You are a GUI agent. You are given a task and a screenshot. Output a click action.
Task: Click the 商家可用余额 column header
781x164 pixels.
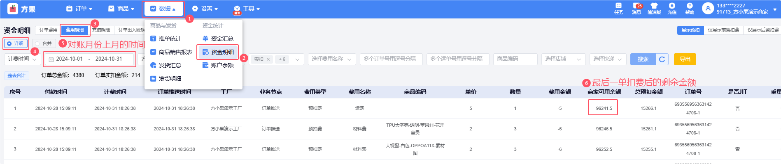[x=604, y=92]
